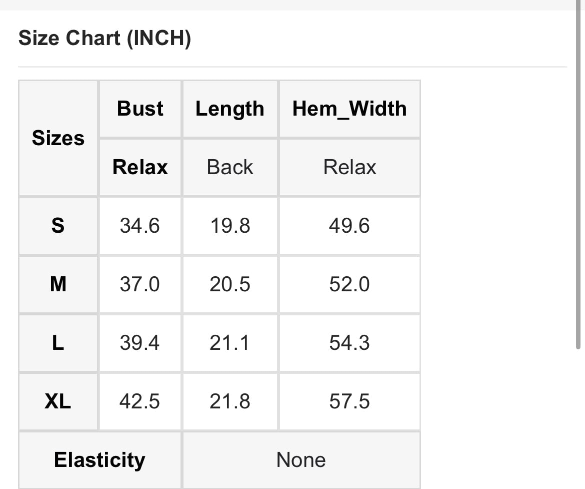Select the S size row label
Screen dimensions: 585x489
coord(58,226)
